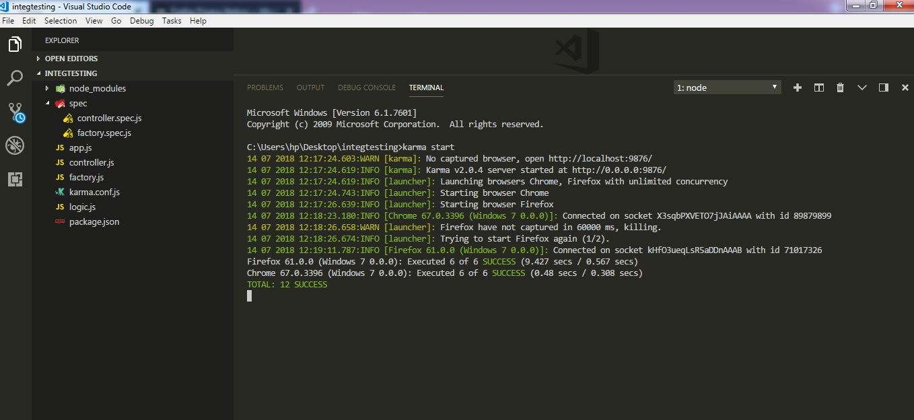Open the Extensions view icon
The width and height of the screenshot is (914, 420).
pyautogui.click(x=15, y=179)
